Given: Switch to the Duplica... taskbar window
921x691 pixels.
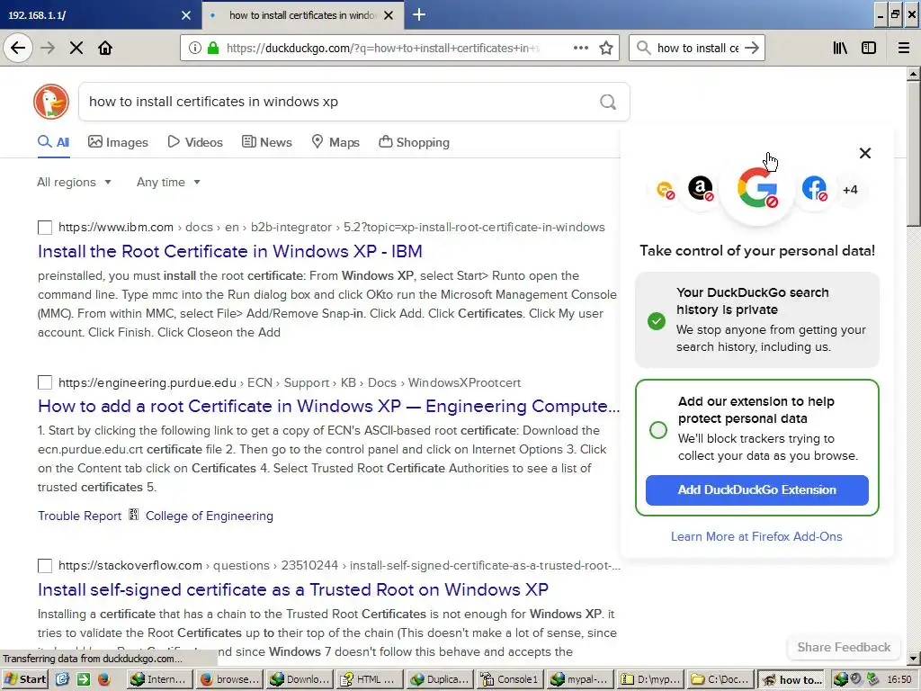Looking at the screenshot, I should point(440,679).
